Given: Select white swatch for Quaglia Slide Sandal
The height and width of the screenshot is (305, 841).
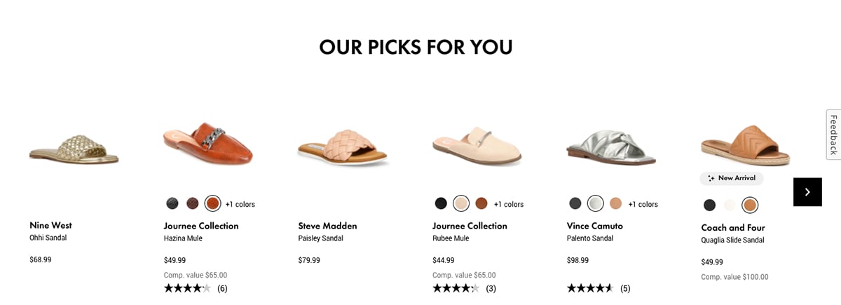Looking at the screenshot, I should [x=730, y=205].
